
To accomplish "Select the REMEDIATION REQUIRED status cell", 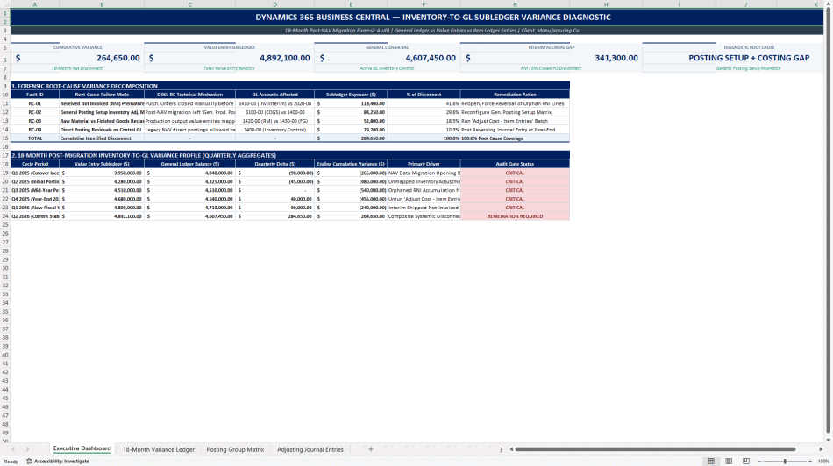I will tap(515, 216).
